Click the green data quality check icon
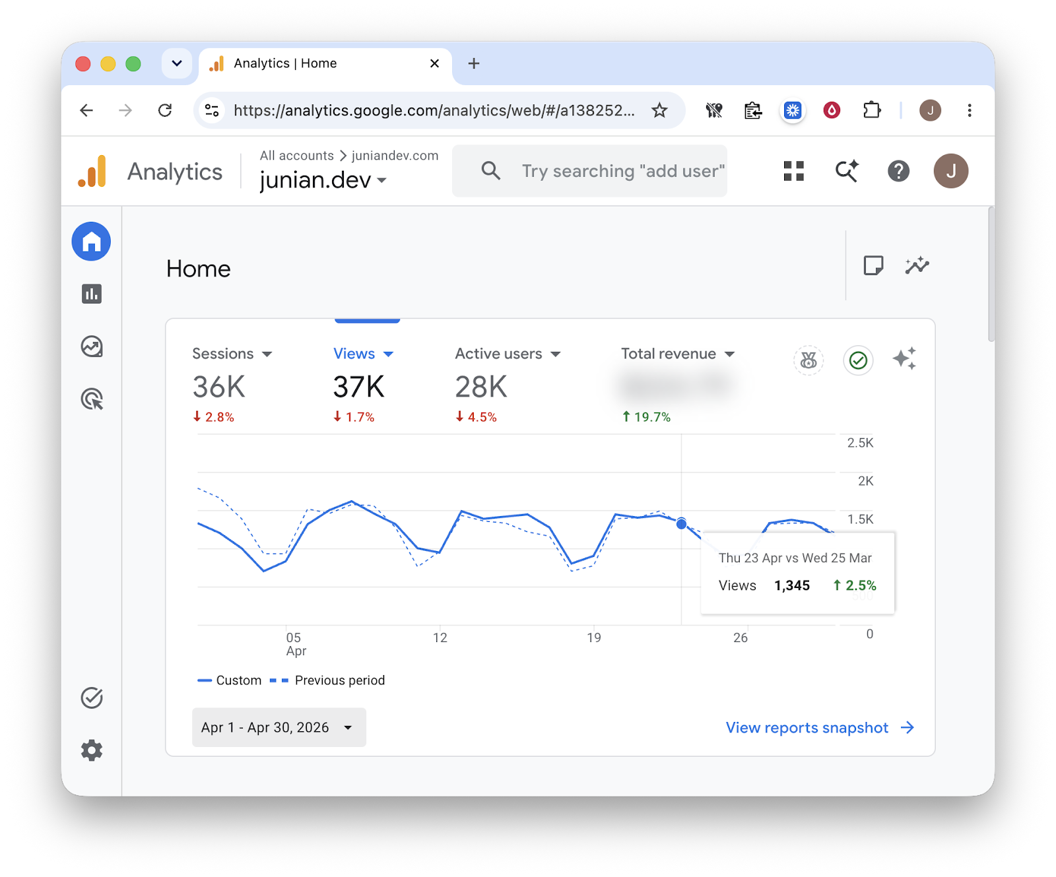This screenshot has width=1056, height=877. coord(858,360)
